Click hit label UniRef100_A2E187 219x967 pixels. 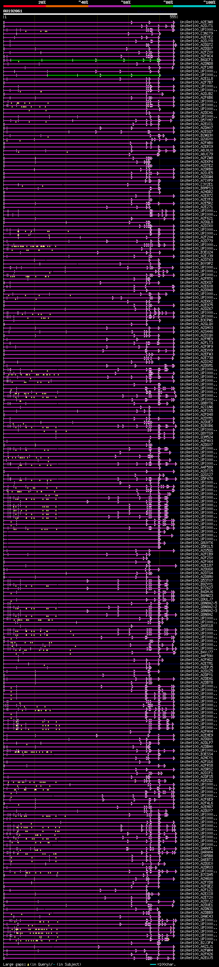point(196,565)
